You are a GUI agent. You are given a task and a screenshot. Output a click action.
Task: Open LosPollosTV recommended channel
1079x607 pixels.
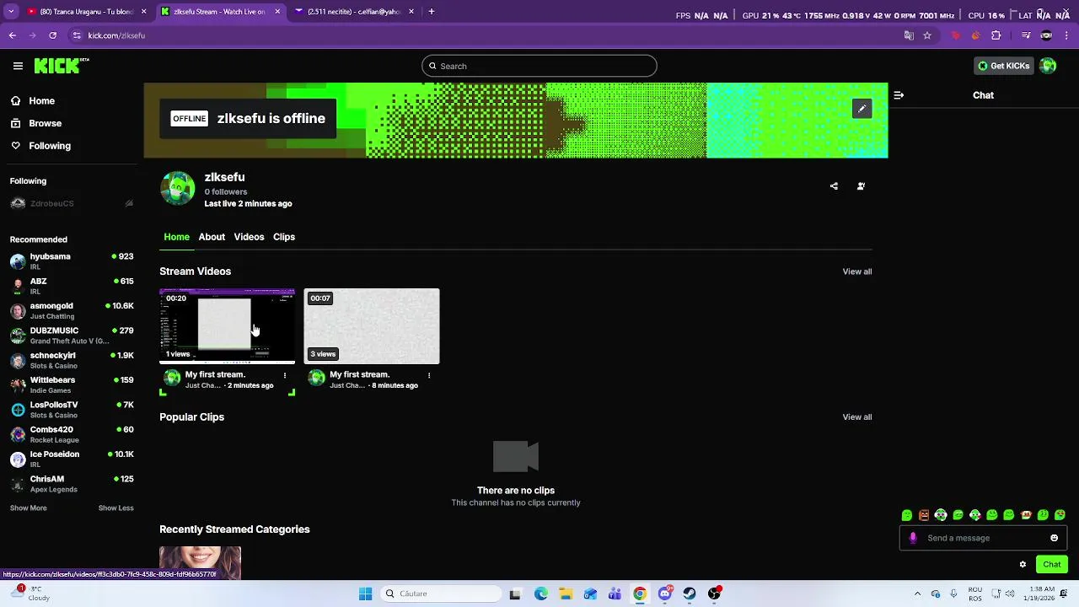click(72, 410)
